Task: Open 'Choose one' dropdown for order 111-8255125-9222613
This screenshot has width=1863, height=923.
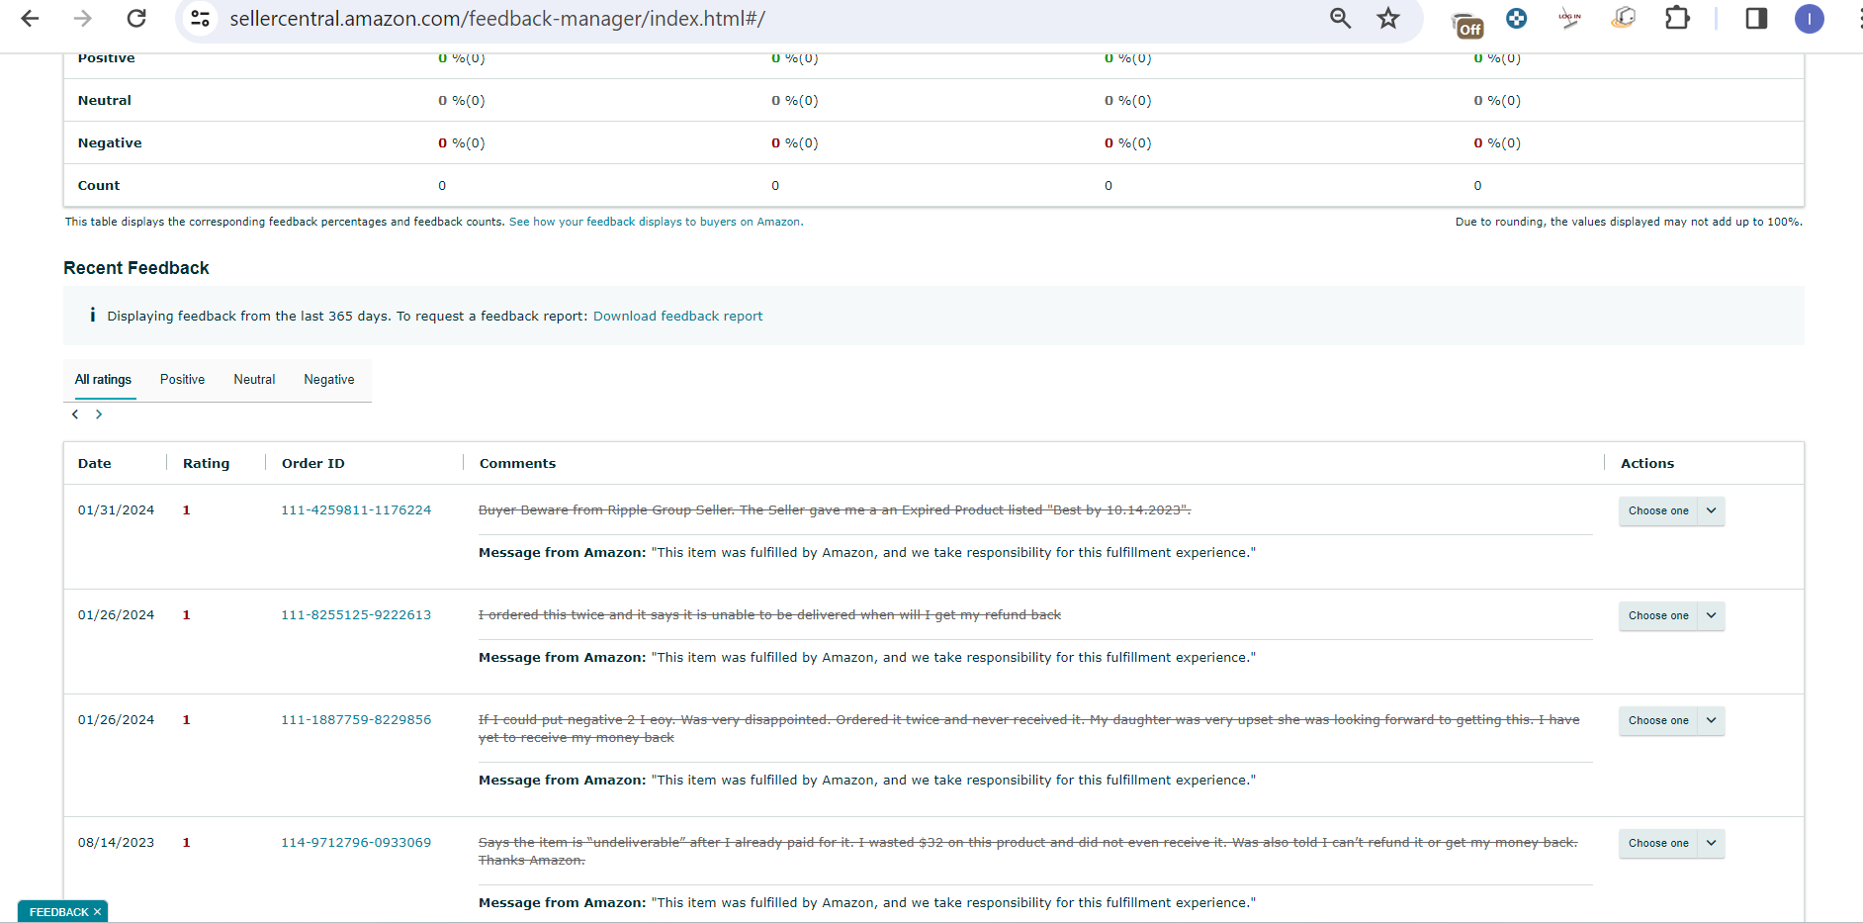Action: tap(1671, 615)
